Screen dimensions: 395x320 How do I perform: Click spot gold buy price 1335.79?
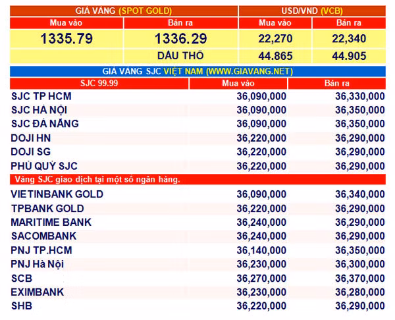click(66, 39)
